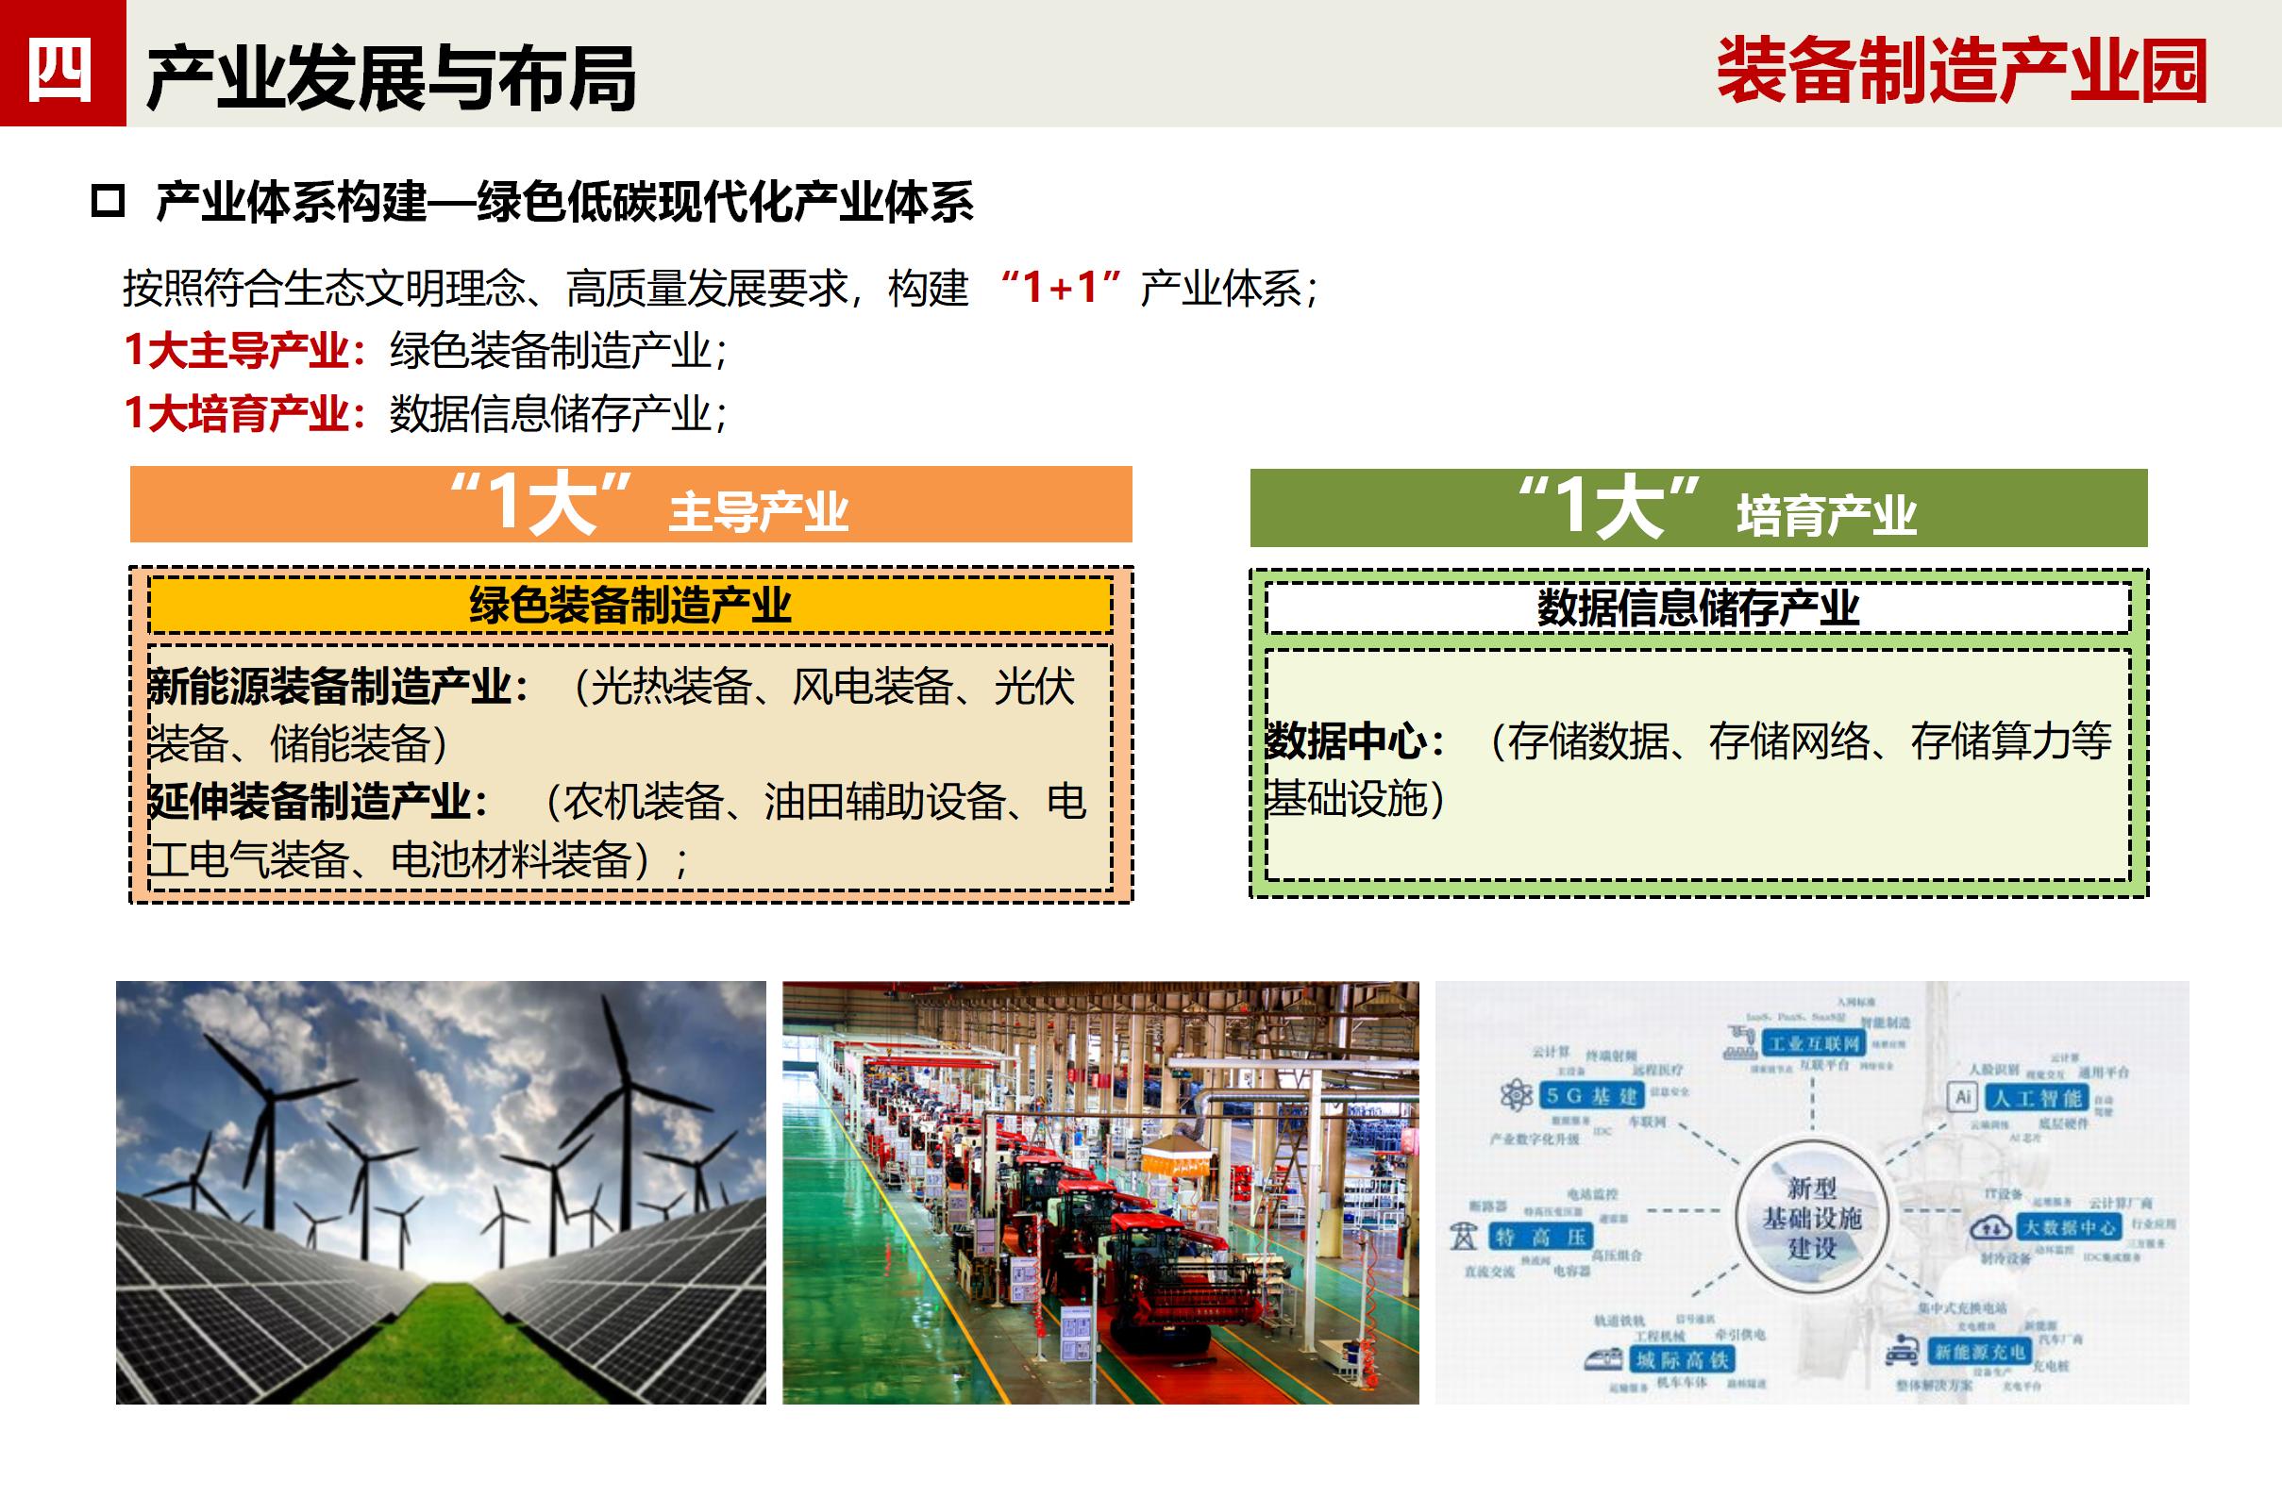Click the bold text 延伸装备制造产业:
Image resolution: width=2282 pixels, height=1497 pixels.
pos(319,801)
